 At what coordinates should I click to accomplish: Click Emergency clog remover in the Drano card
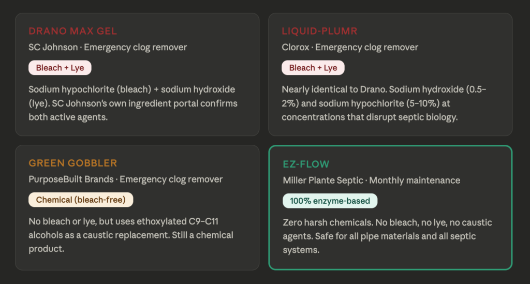click(135, 47)
